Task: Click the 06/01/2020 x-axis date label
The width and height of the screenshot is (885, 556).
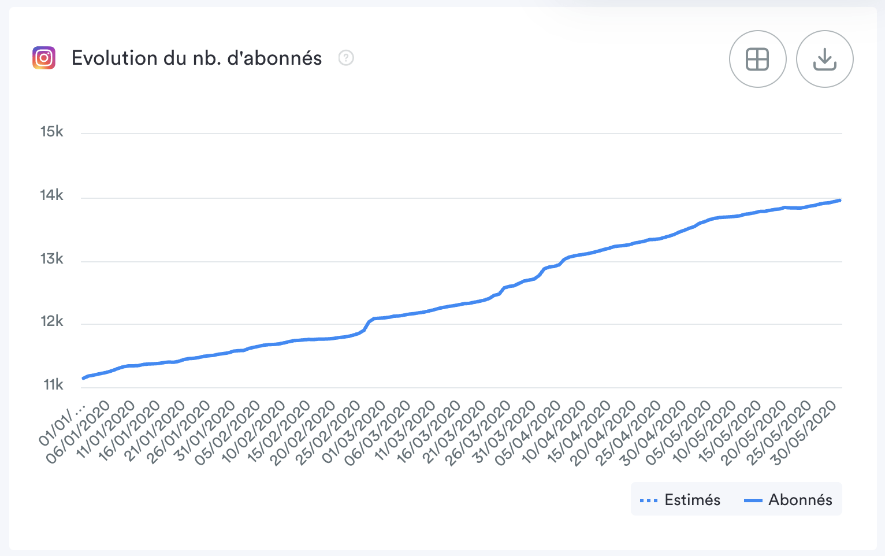Action: pyautogui.click(x=77, y=432)
